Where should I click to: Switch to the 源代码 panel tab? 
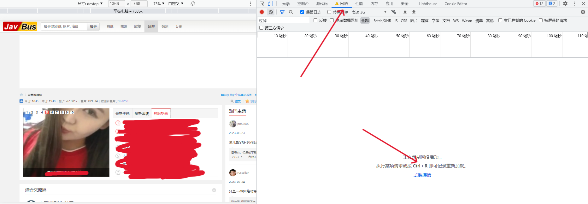tap(322, 4)
